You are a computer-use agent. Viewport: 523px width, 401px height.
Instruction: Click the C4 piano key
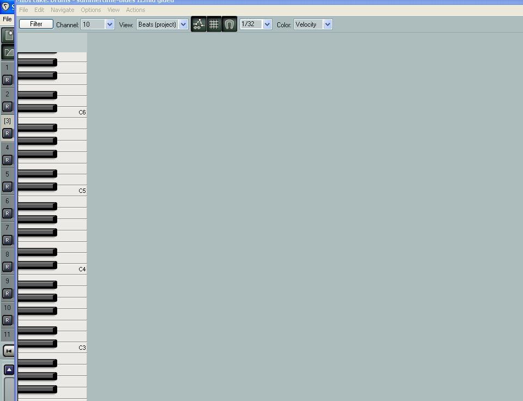(72, 269)
